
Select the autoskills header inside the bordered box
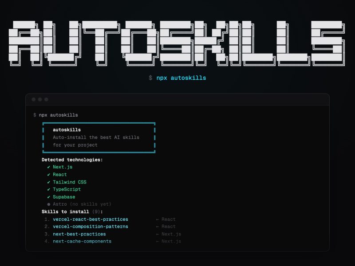pos(66,130)
